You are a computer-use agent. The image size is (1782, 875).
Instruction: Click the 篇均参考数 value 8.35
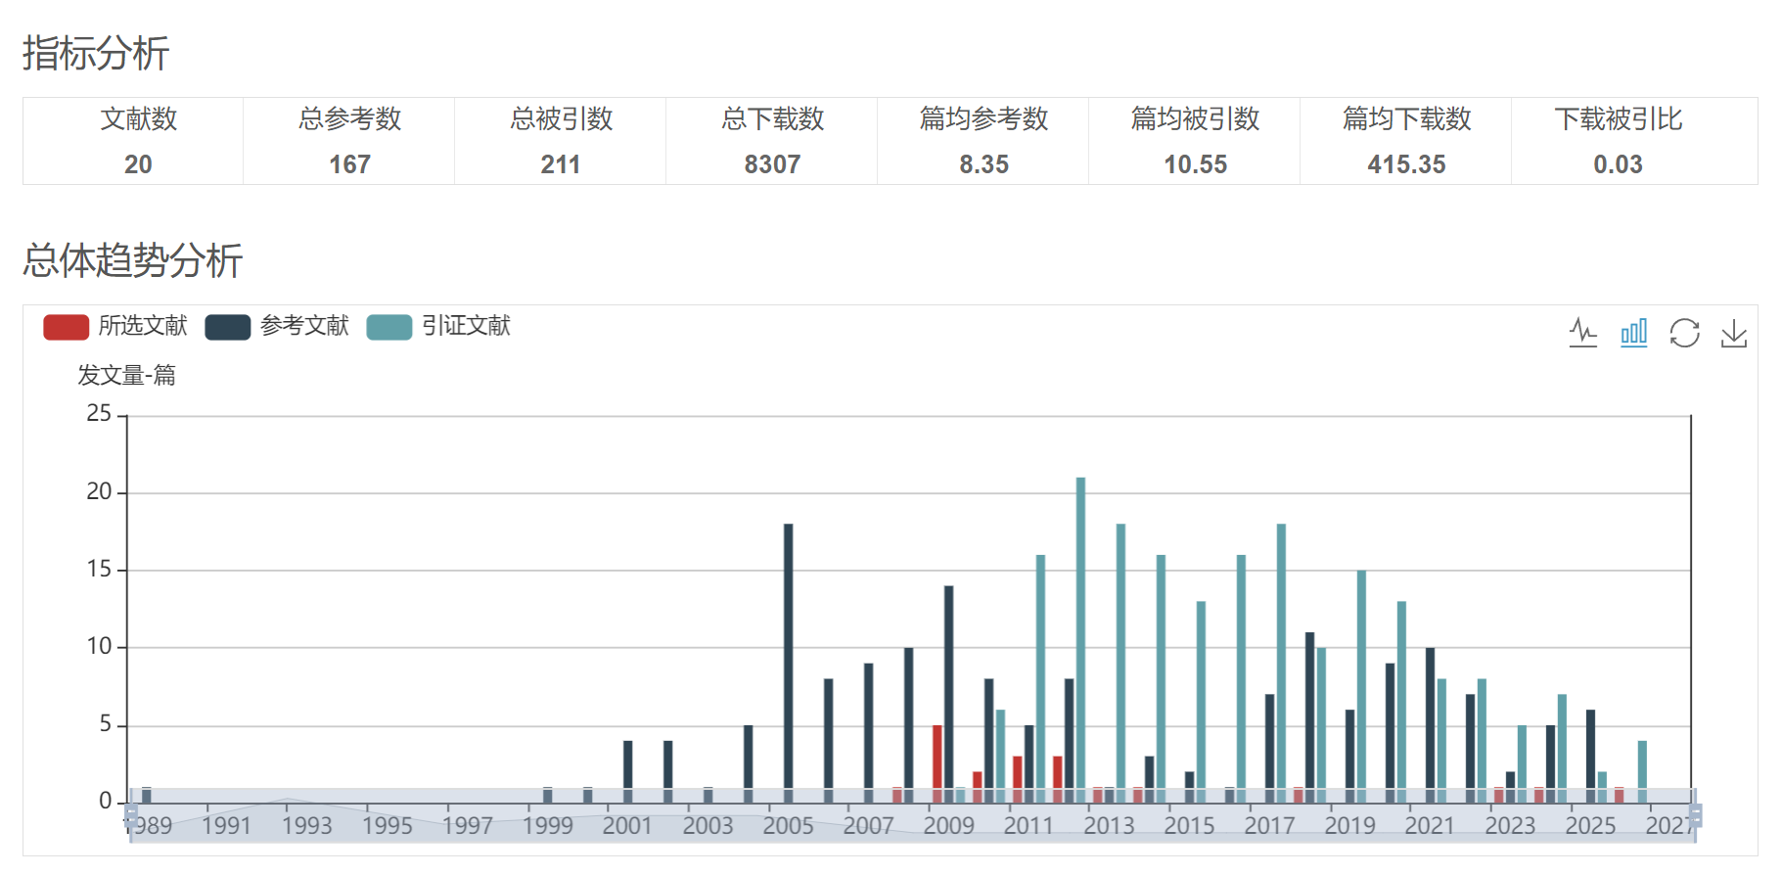[983, 164]
